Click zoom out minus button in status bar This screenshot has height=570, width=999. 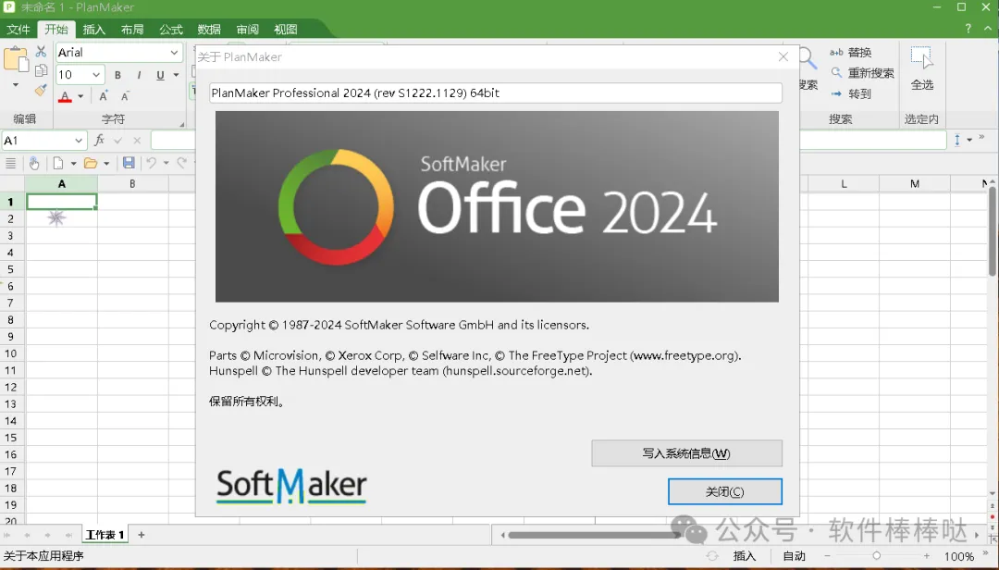click(x=828, y=556)
